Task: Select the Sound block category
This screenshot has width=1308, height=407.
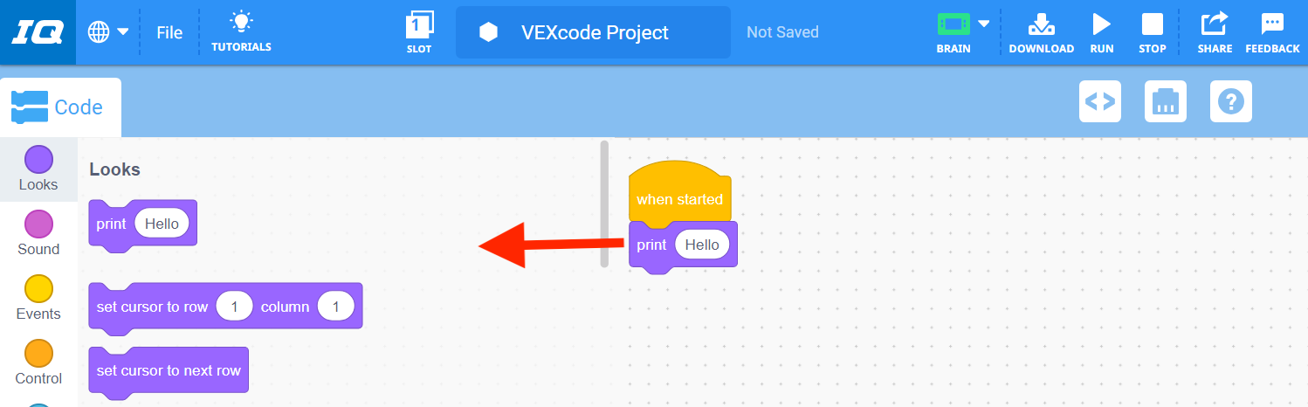Action: (38, 234)
